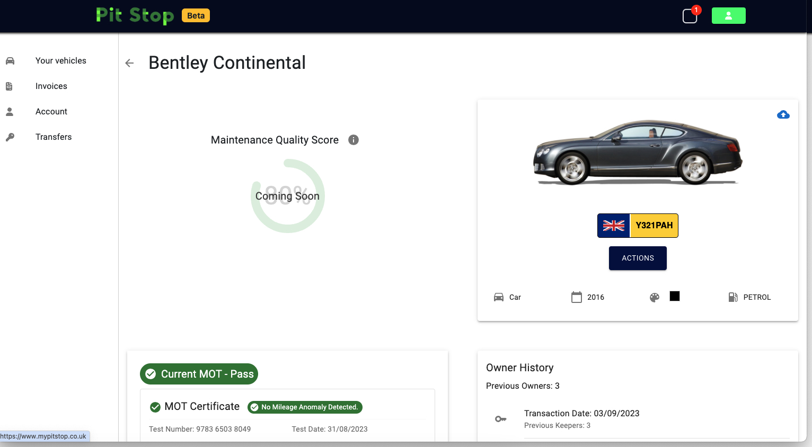The image size is (812, 447).
Task: Click the car icon next to Your vehicles
Action: click(x=10, y=61)
